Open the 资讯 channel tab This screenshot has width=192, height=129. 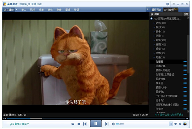click(77, 10)
